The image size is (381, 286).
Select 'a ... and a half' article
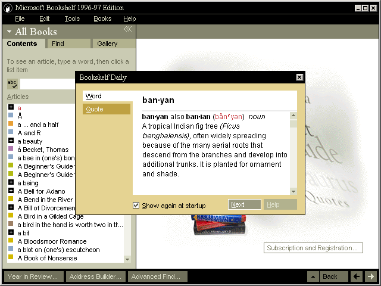[38, 125]
